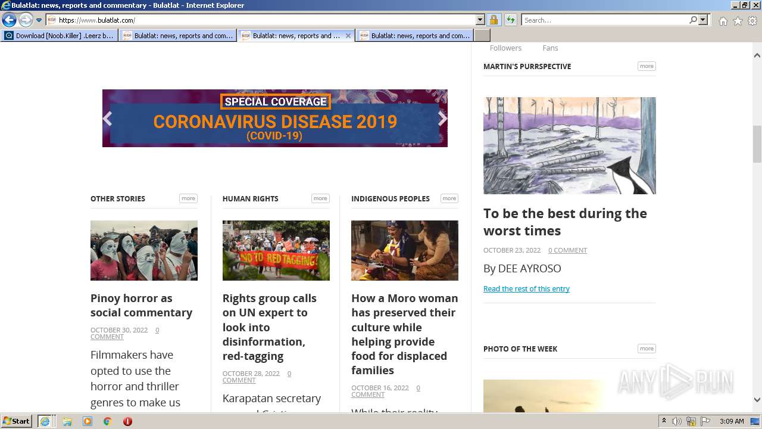
Task: Refresh the page with the refresh icon
Action: (511, 20)
